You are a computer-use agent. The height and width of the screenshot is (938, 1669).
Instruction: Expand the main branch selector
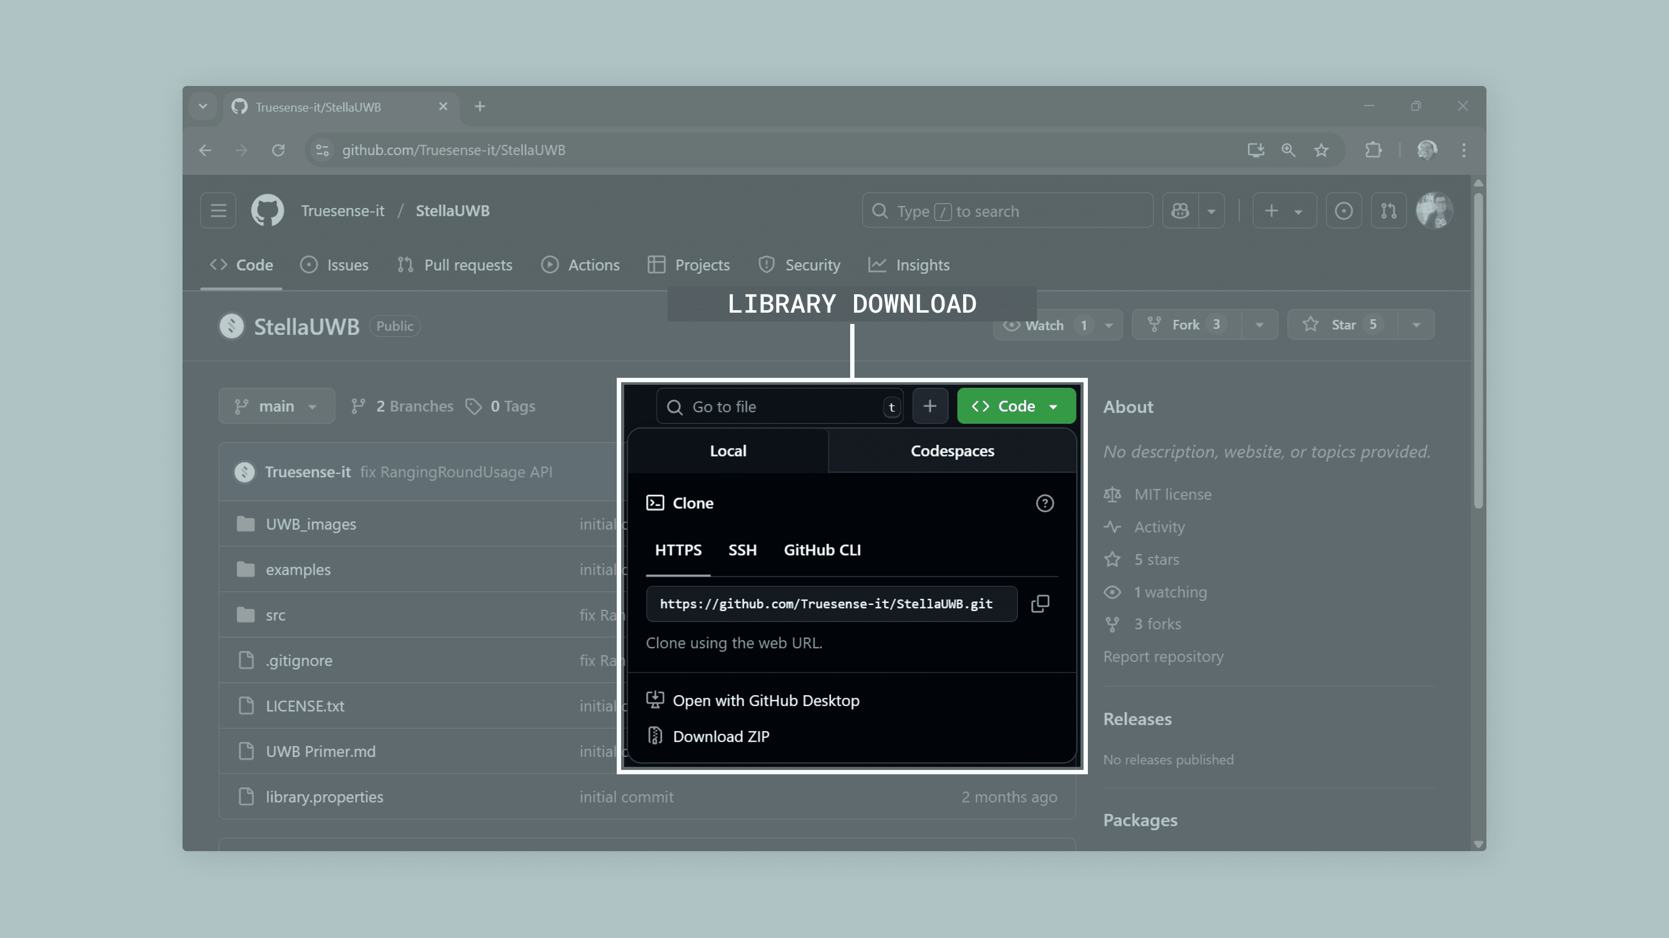(277, 406)
